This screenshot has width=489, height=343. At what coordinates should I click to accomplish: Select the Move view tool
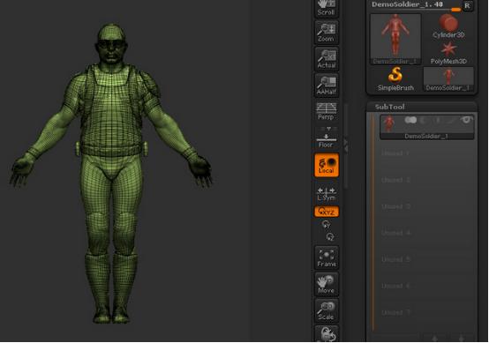click(x=327, y=284)
